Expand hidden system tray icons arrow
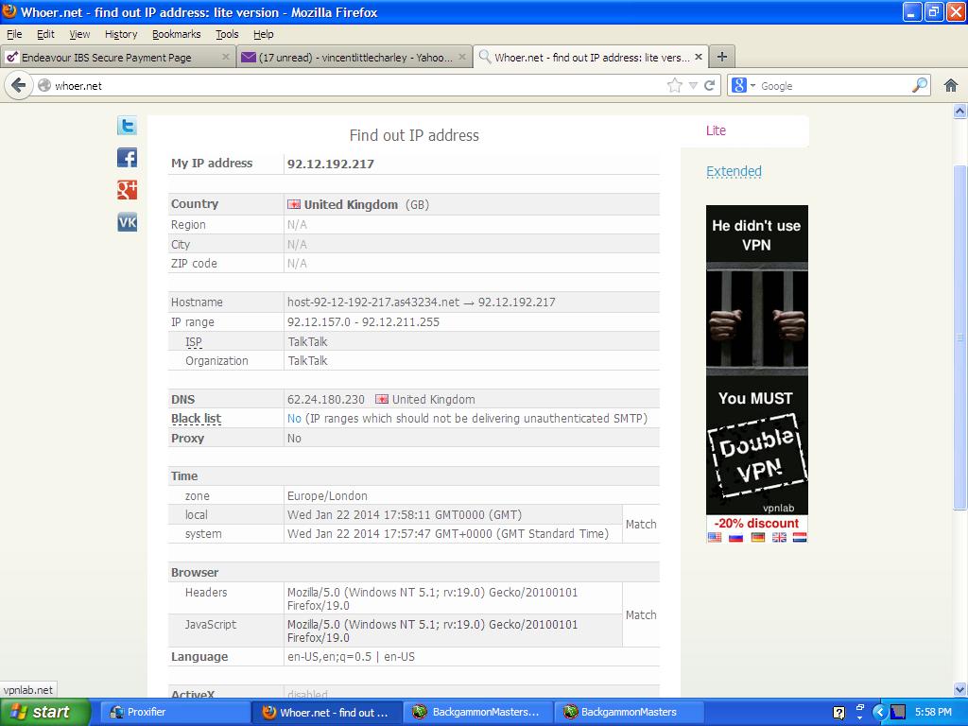Image resolution: width=968 pixels, height=726 pixels. point(880,712)
